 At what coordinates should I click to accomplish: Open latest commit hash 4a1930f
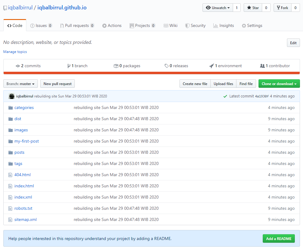[262, 96]
